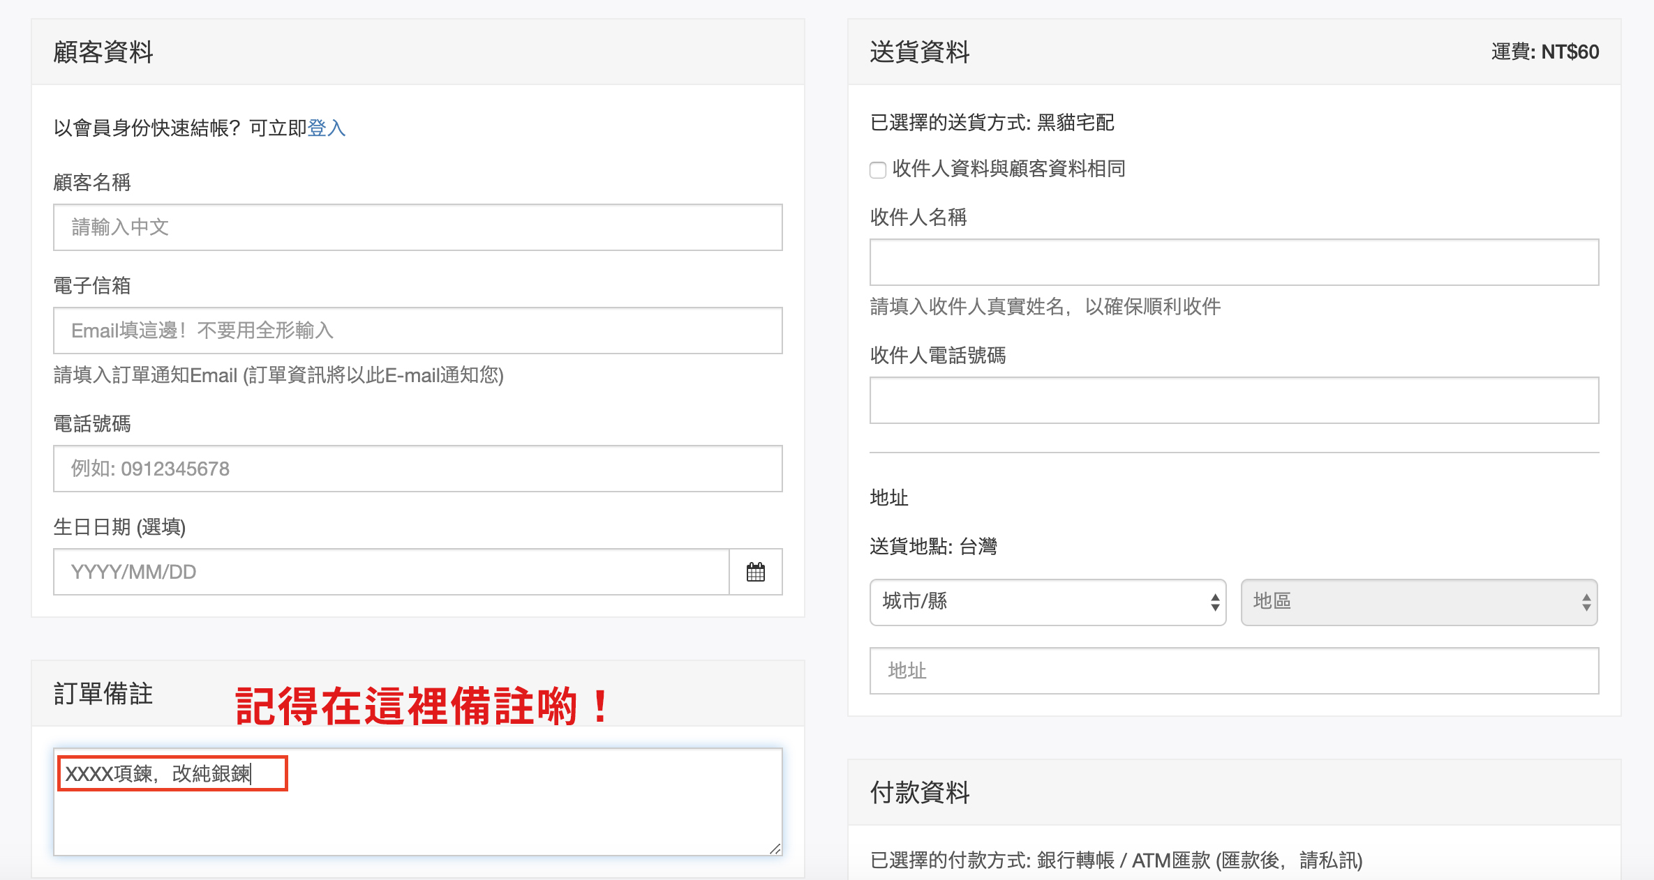Click the 顧客名稱 name input field

tap(417, 227)
